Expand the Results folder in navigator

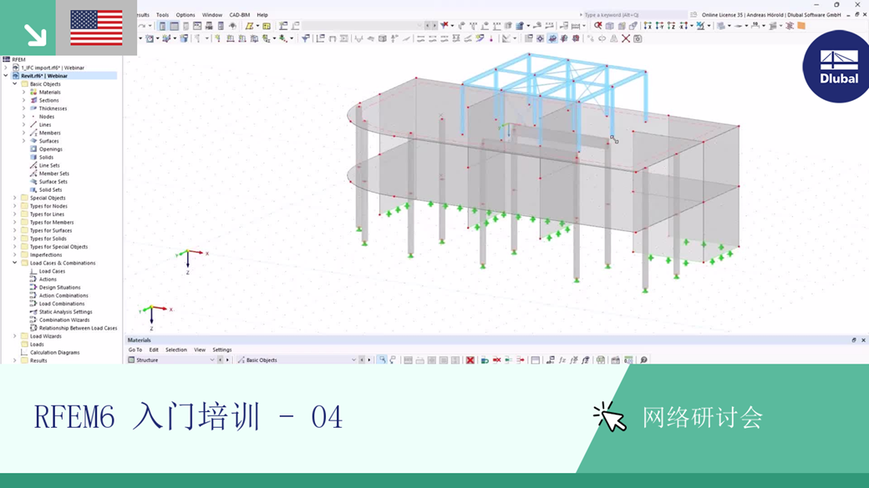(x=15, y=360)
